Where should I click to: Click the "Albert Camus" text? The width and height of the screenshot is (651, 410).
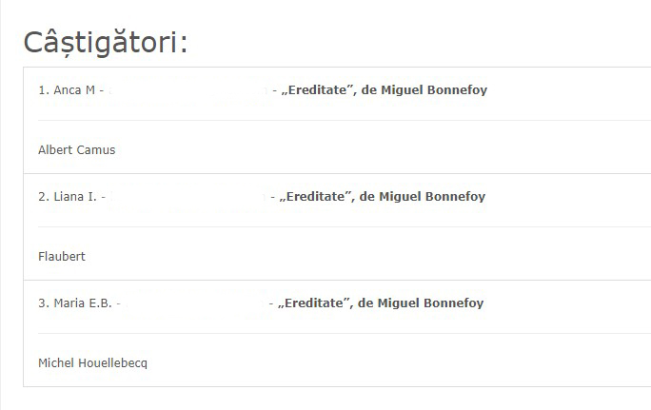pyautogui.click(x=76, y=150)
